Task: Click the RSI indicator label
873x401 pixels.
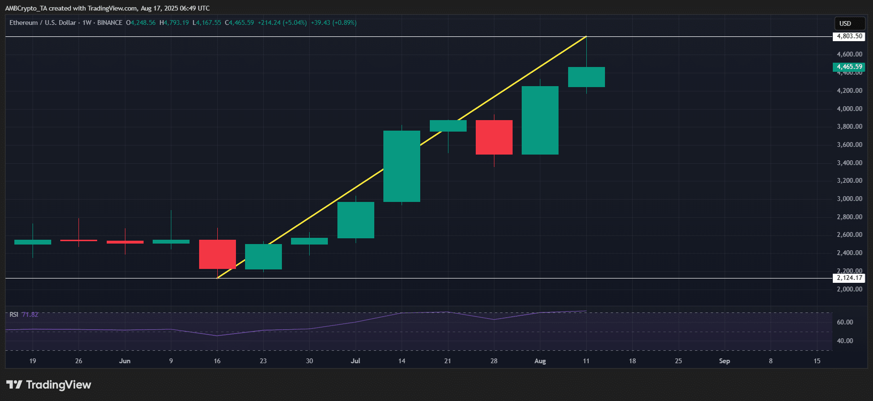Action: point(14,314)
